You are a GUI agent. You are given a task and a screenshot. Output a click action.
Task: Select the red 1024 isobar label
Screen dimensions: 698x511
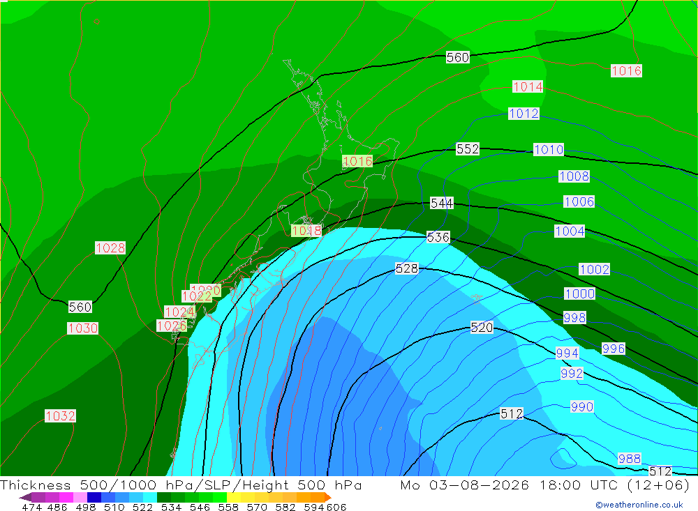[179, 312]
